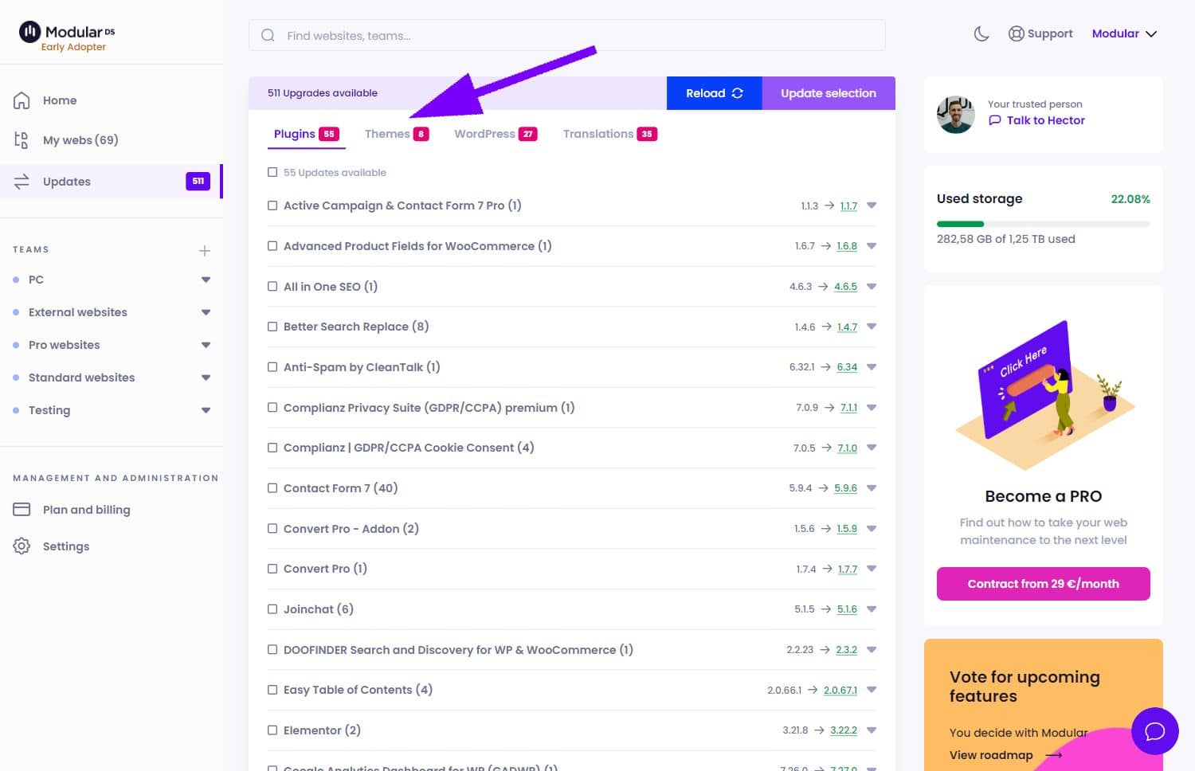Click Update selection button

pyautogui.click(x=829, y=93)
